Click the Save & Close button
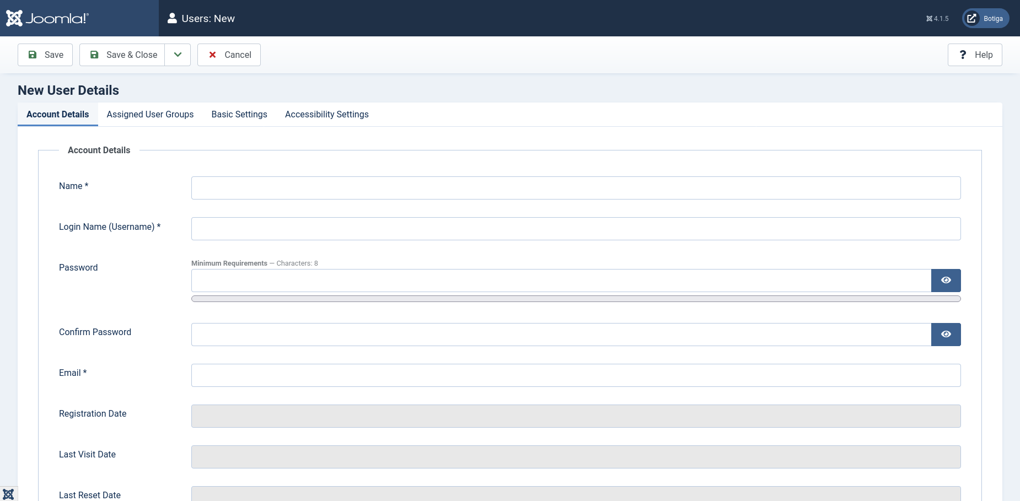 coord(122,55)
